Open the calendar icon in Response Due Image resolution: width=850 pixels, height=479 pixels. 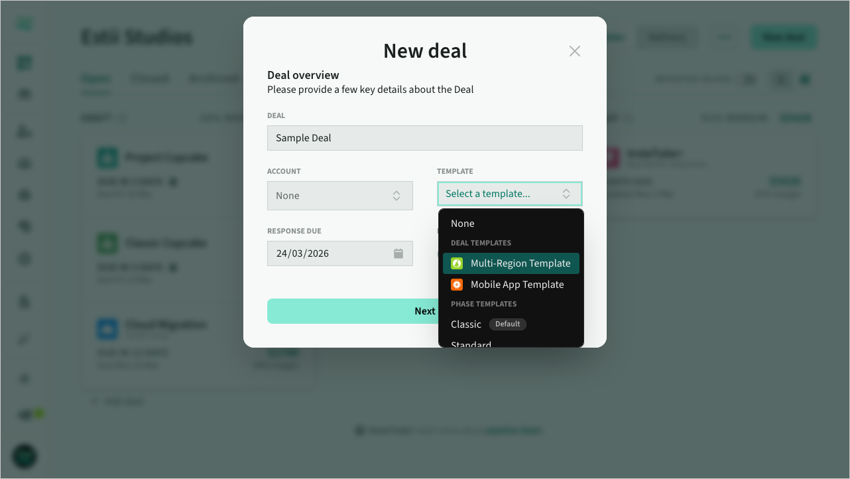[398, 253]
